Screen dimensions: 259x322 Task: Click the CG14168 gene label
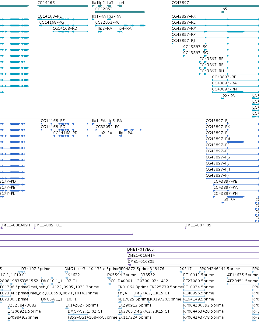46,3
